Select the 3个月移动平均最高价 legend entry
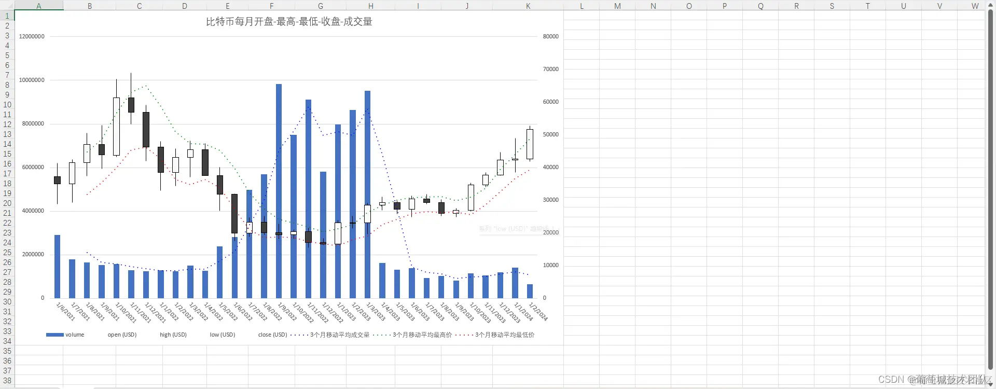Viewport: 996px width, 389px height. pyautogui.click(x=413, y=335)
